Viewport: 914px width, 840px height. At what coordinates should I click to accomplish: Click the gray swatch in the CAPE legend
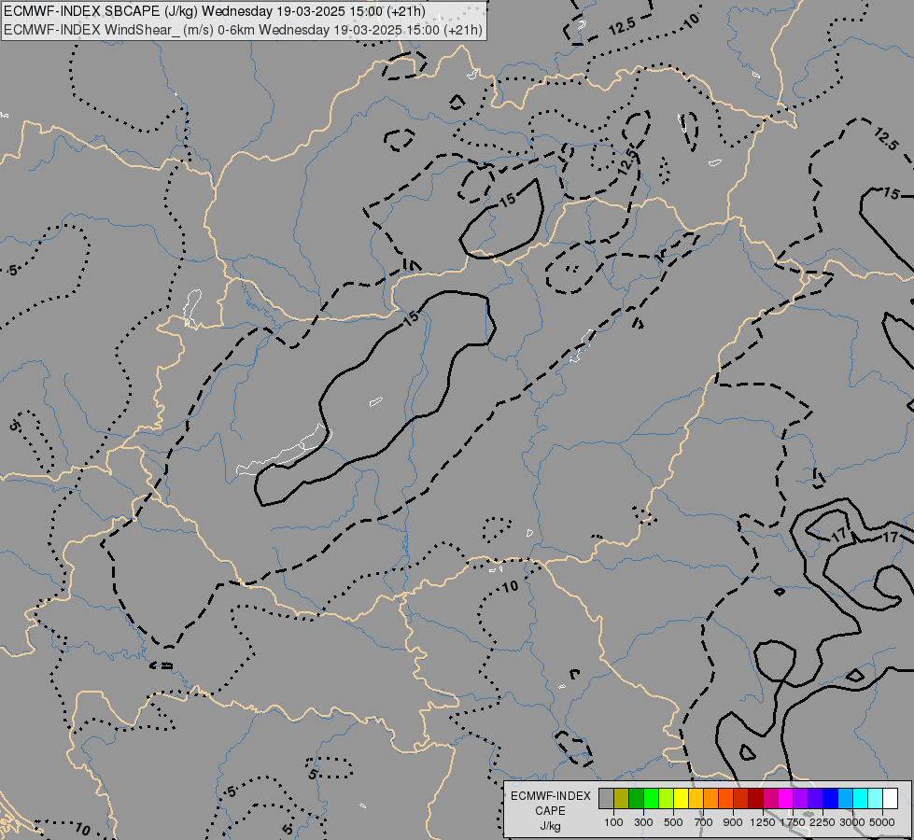(606, 799)
